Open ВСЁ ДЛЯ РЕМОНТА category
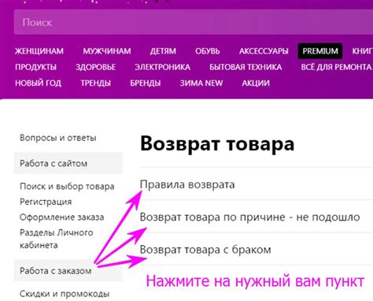This screenshot has width=373, height=301. point(336,67)
